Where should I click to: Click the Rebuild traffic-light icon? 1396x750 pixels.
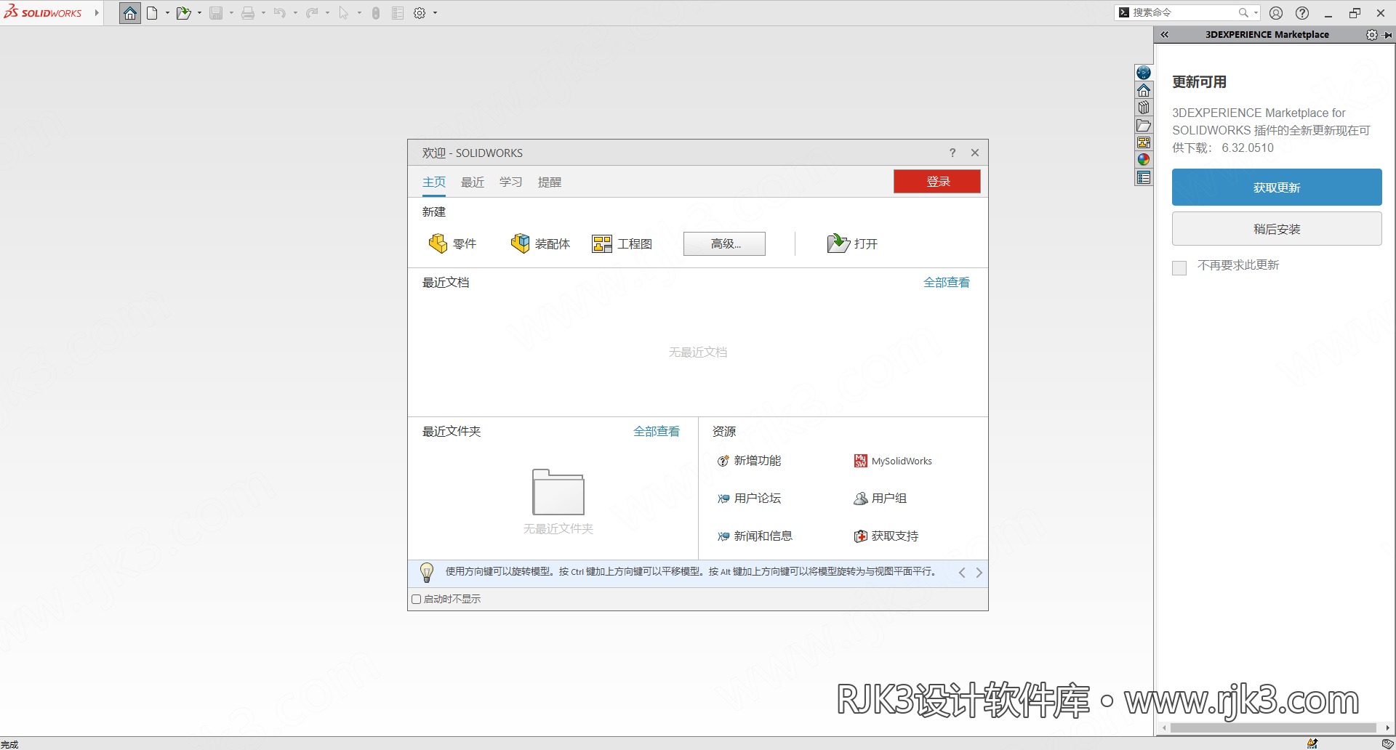[376, 13]
